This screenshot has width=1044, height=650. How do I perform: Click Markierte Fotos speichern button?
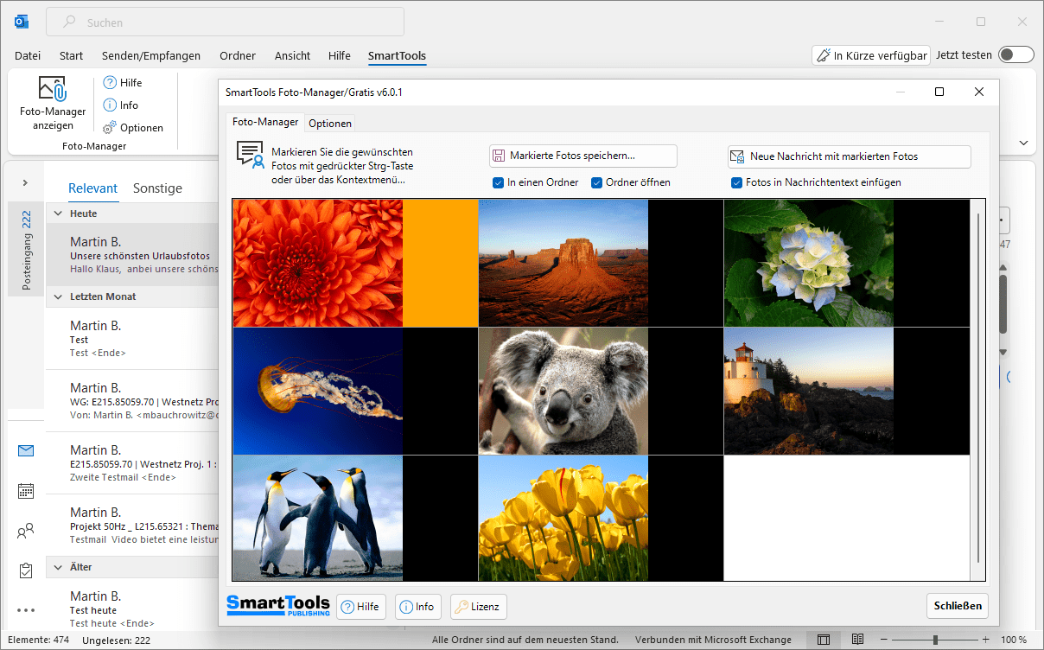pyautogui.click(x=582, y=156)
